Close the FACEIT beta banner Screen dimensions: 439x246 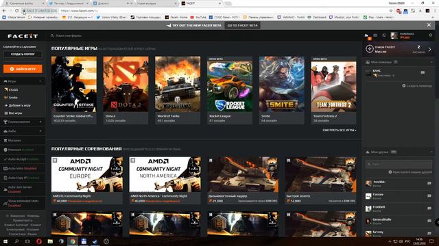(x=429, y=25)
